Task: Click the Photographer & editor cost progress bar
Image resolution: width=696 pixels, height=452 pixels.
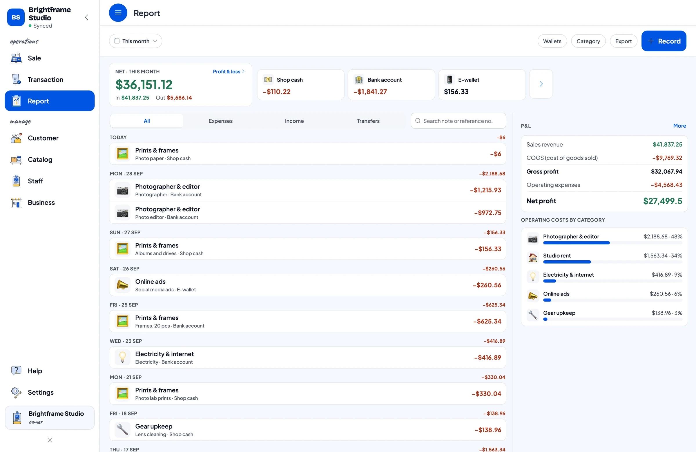Action: tap(612, 243)
